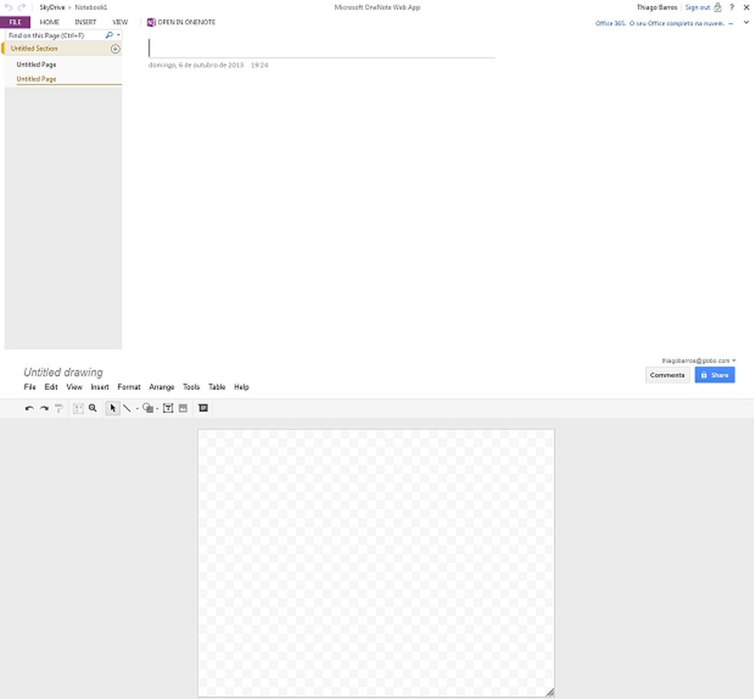The image size is (755, 699).
Task: Click the SkyDrive breadcrumb link
Action: point(52,7)
